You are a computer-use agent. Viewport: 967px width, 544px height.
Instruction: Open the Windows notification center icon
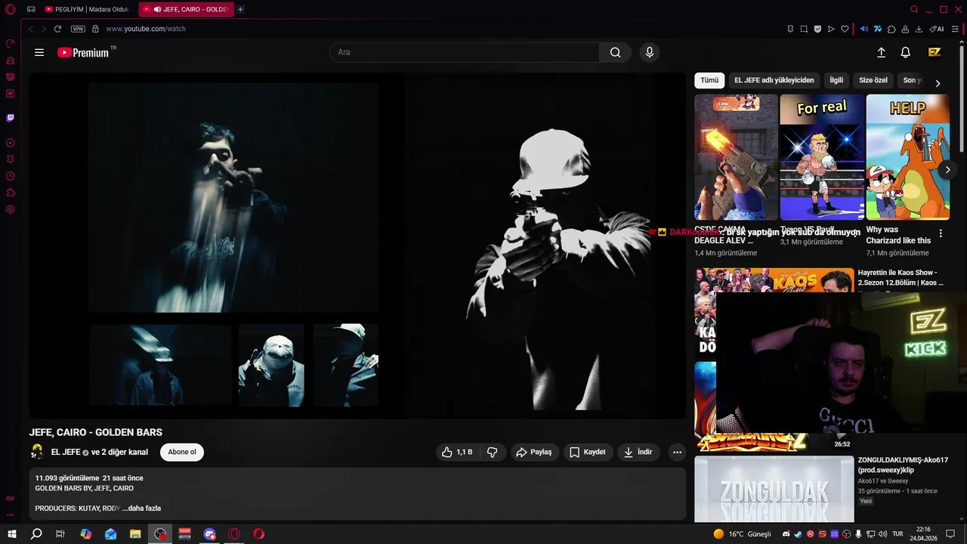click(x=950, y=533)
